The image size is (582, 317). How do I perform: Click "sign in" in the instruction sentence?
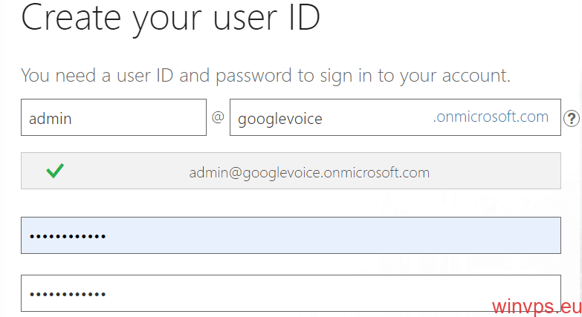(355, 76)
